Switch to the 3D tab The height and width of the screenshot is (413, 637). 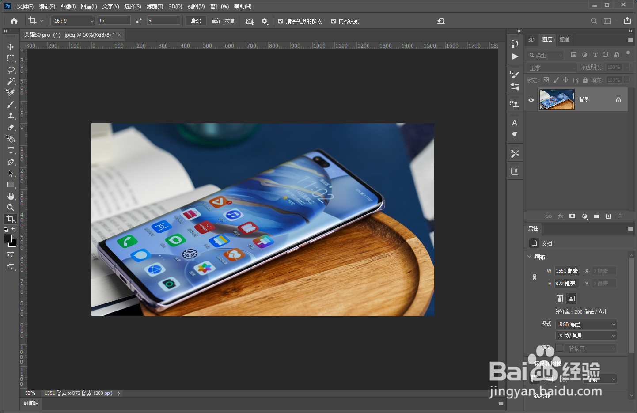[x=531, y=40]
